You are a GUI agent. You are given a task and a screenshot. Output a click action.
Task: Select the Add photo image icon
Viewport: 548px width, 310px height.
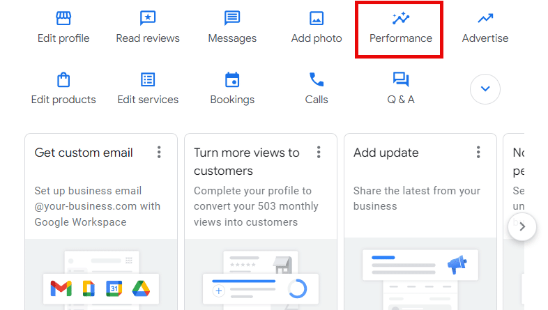[x=317, y=18]
